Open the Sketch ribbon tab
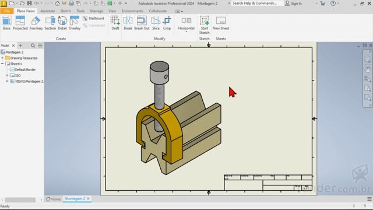373x210 pixels. click(x=65, y=11)
